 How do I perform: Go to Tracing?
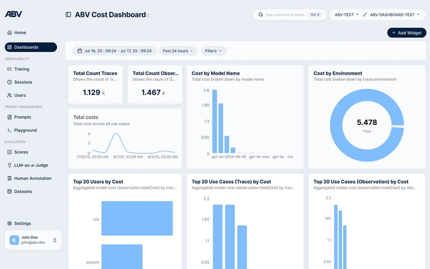tap(31, 69)
